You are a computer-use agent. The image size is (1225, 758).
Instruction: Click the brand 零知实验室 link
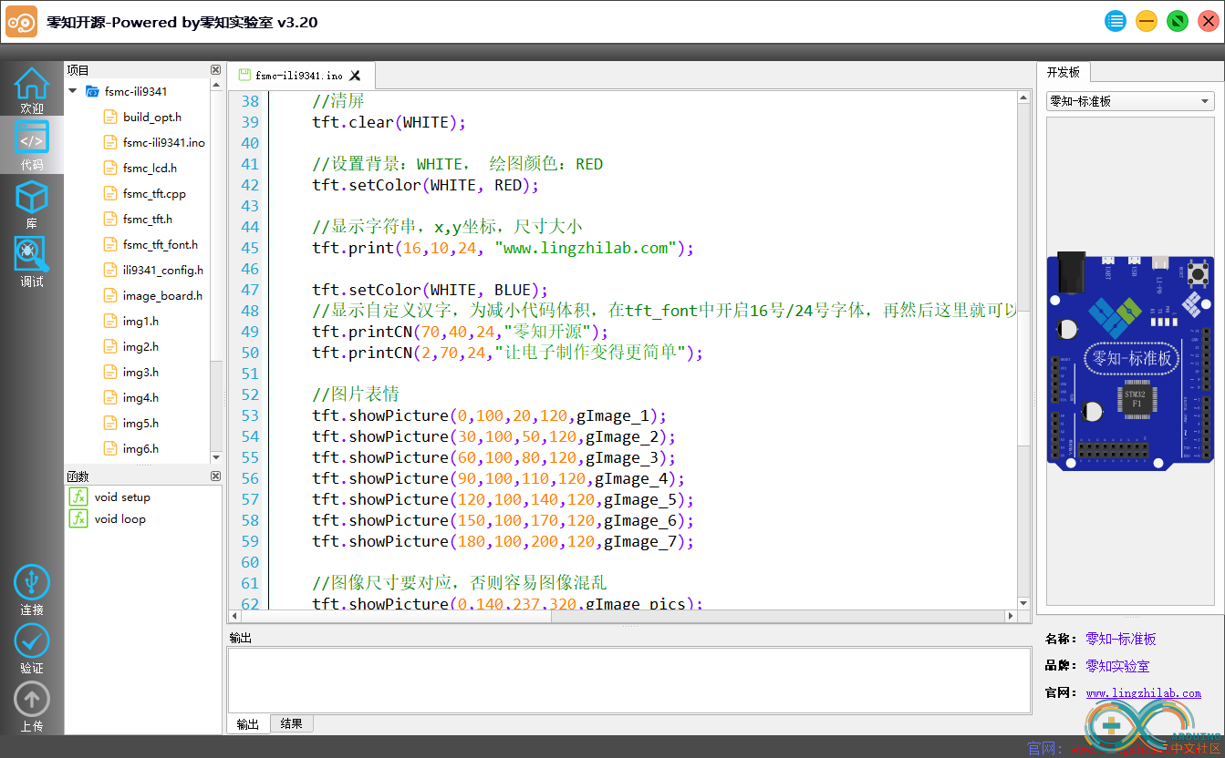coord(1117,666)
